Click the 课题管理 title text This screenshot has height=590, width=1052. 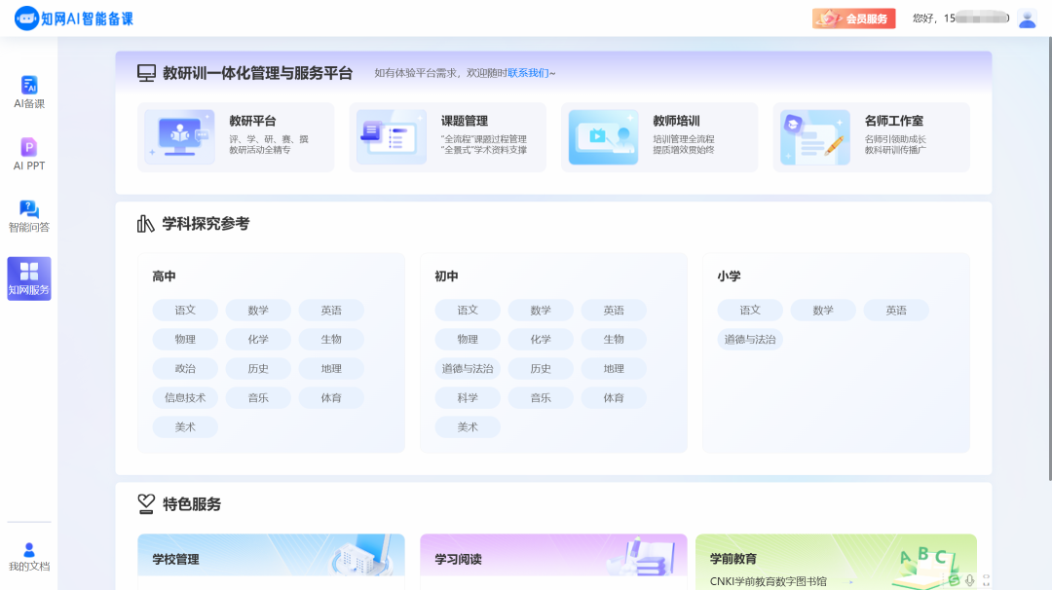click(x=465, y=121)
